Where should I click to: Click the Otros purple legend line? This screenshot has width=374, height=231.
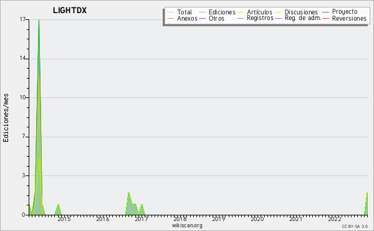(x=202, y=18)
